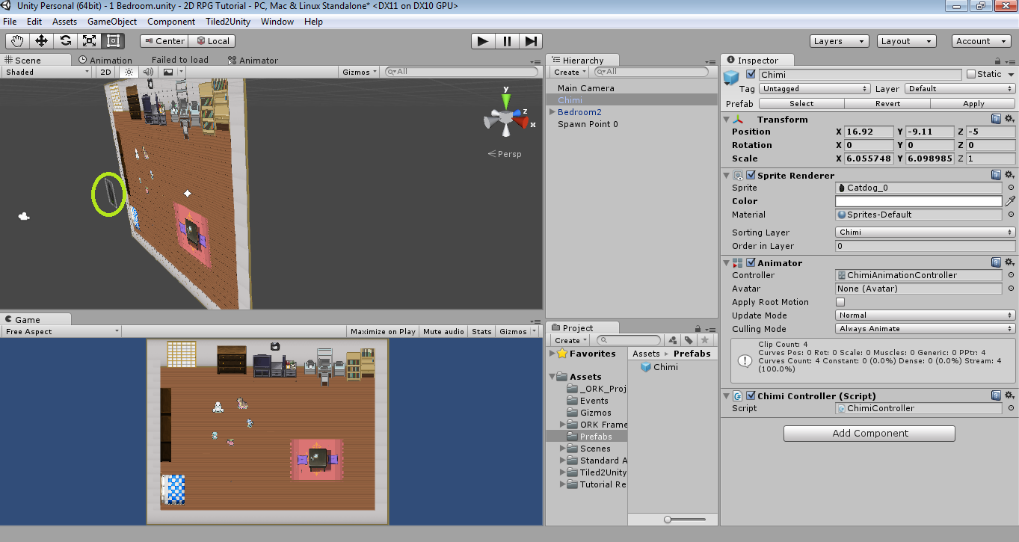Toggle Mute audio in Game view
Screen dimensions: 1019x542
(x=443, y=331)
